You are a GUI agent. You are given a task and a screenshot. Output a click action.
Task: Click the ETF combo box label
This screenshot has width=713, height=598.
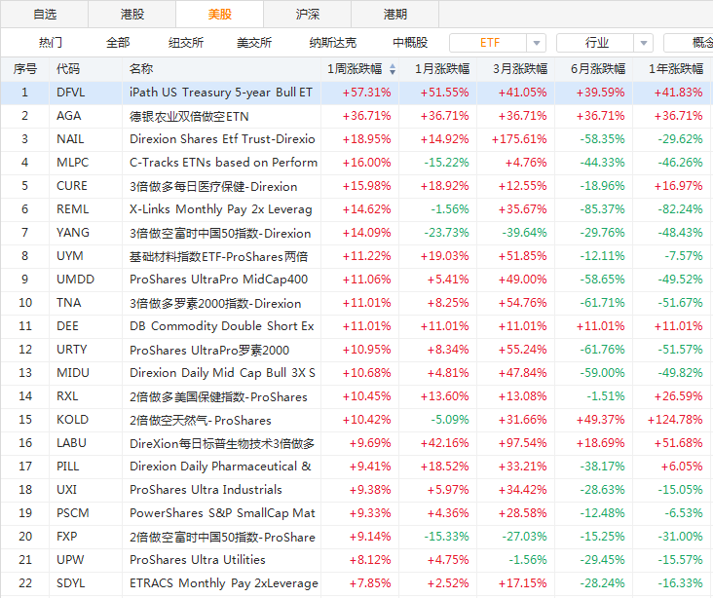(489, 43)
